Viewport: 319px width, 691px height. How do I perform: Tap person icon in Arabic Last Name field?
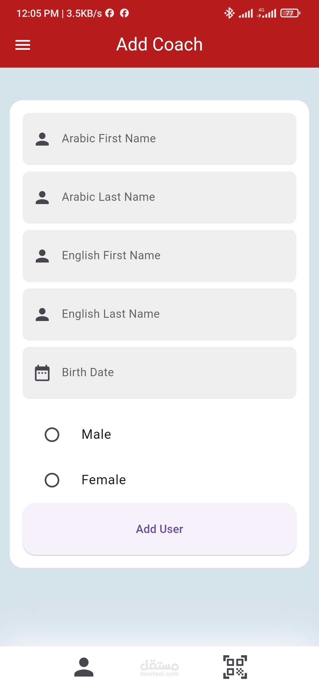tap(42, 198)
